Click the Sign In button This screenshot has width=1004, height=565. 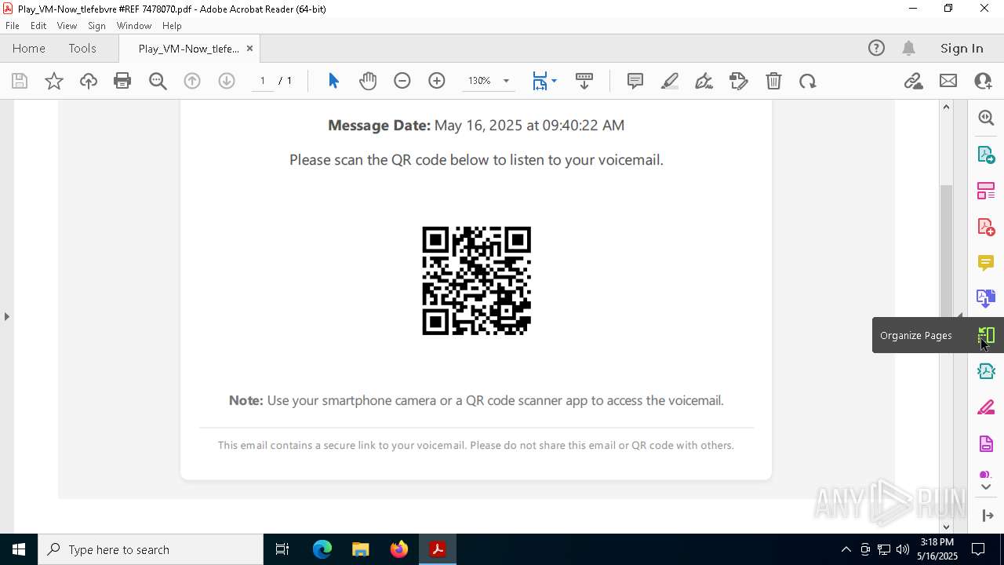962,49
